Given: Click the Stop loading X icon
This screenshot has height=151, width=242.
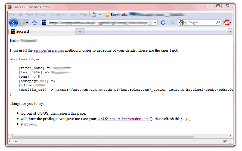Looking at the screenshot, I should pos(172,23).
